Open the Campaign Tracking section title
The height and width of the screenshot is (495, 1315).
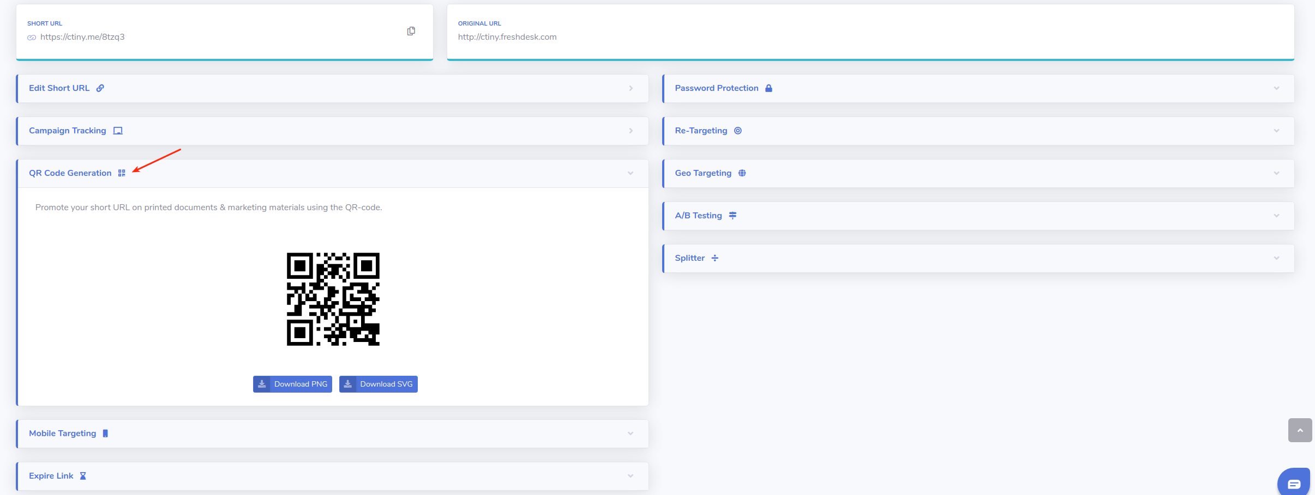coord(68,131)
